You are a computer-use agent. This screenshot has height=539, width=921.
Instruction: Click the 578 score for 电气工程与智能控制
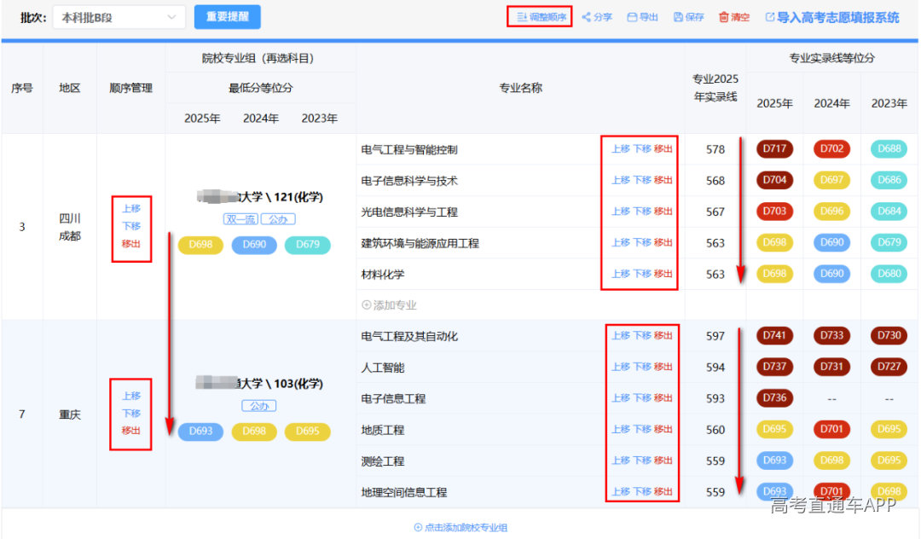(715, 149)
